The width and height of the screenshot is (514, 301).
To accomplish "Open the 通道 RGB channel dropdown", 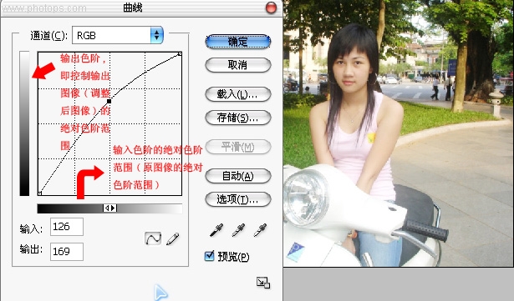I will 118,35.
